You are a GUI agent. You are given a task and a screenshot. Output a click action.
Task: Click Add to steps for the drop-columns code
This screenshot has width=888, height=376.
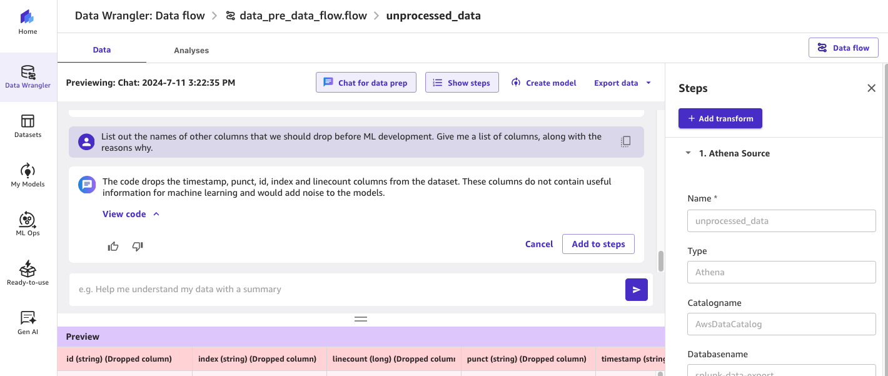coord(598,244)
